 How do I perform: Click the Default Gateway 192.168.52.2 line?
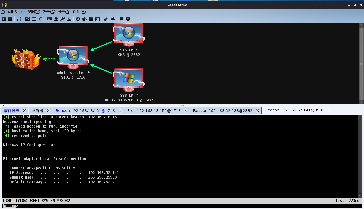click(x=62, y=182)
